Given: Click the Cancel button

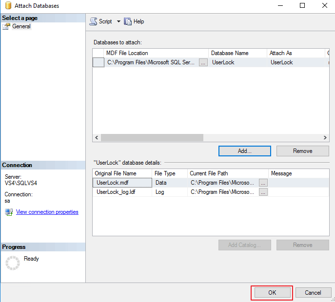Looking at the screenshot, I should [x=313, y=293].
